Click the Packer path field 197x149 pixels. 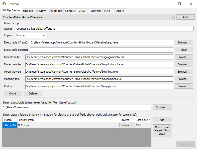click(99, 86)
